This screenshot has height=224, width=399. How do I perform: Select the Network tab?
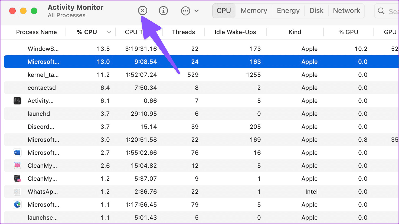pyautogui.click(x=346, y=11)
